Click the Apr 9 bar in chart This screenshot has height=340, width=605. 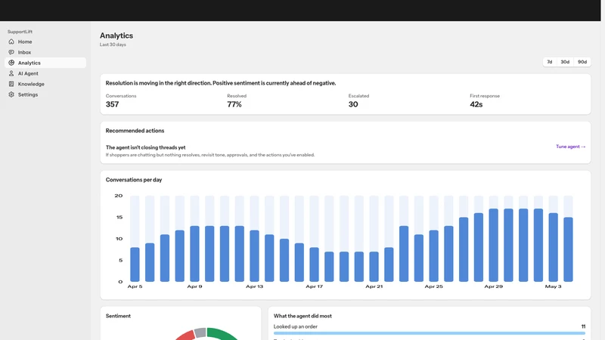click(194, 254)
